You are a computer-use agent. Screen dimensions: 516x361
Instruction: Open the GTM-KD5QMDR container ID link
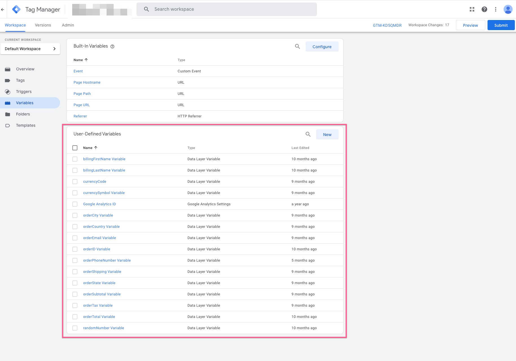(387, 25)
